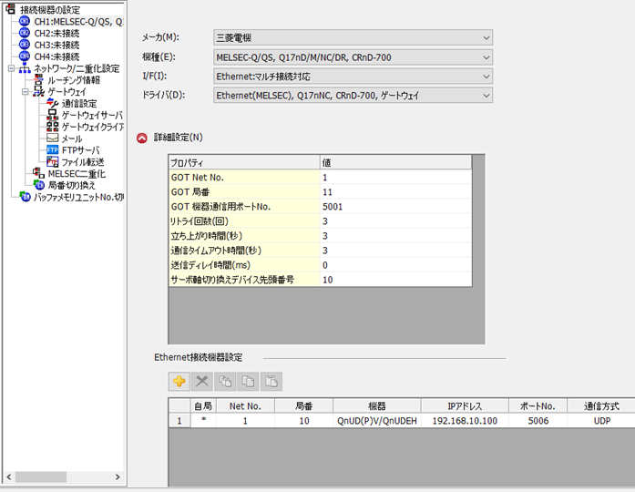Open the メール envelope item

click(x=71, y=138)
